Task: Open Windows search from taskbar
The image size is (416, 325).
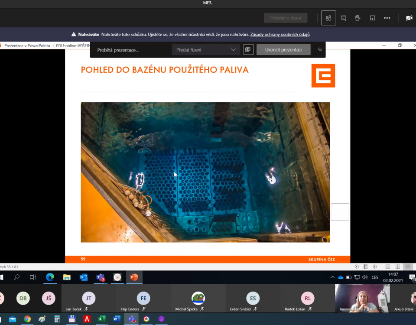Action: pos(17,277)
